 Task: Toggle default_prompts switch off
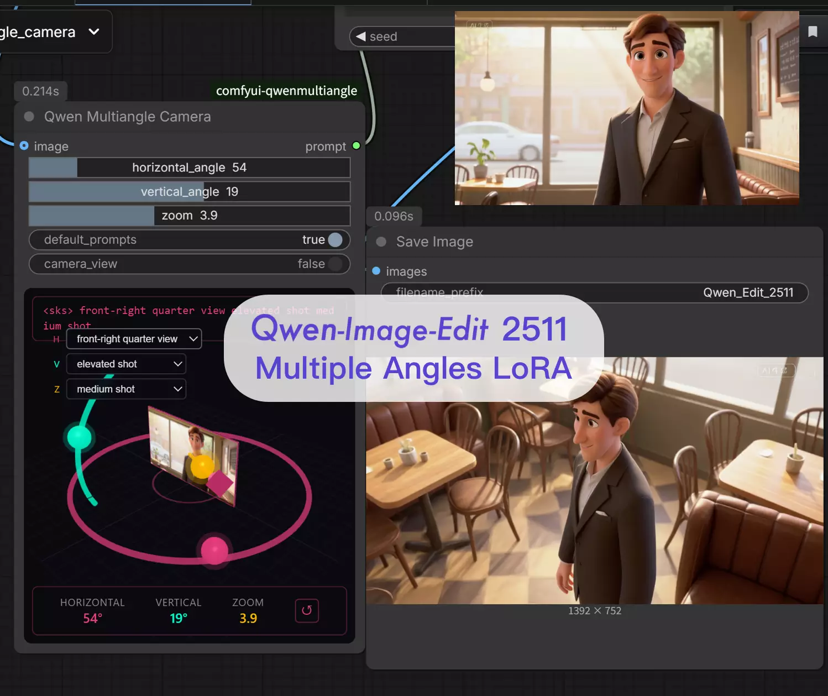tap(335, 239)
